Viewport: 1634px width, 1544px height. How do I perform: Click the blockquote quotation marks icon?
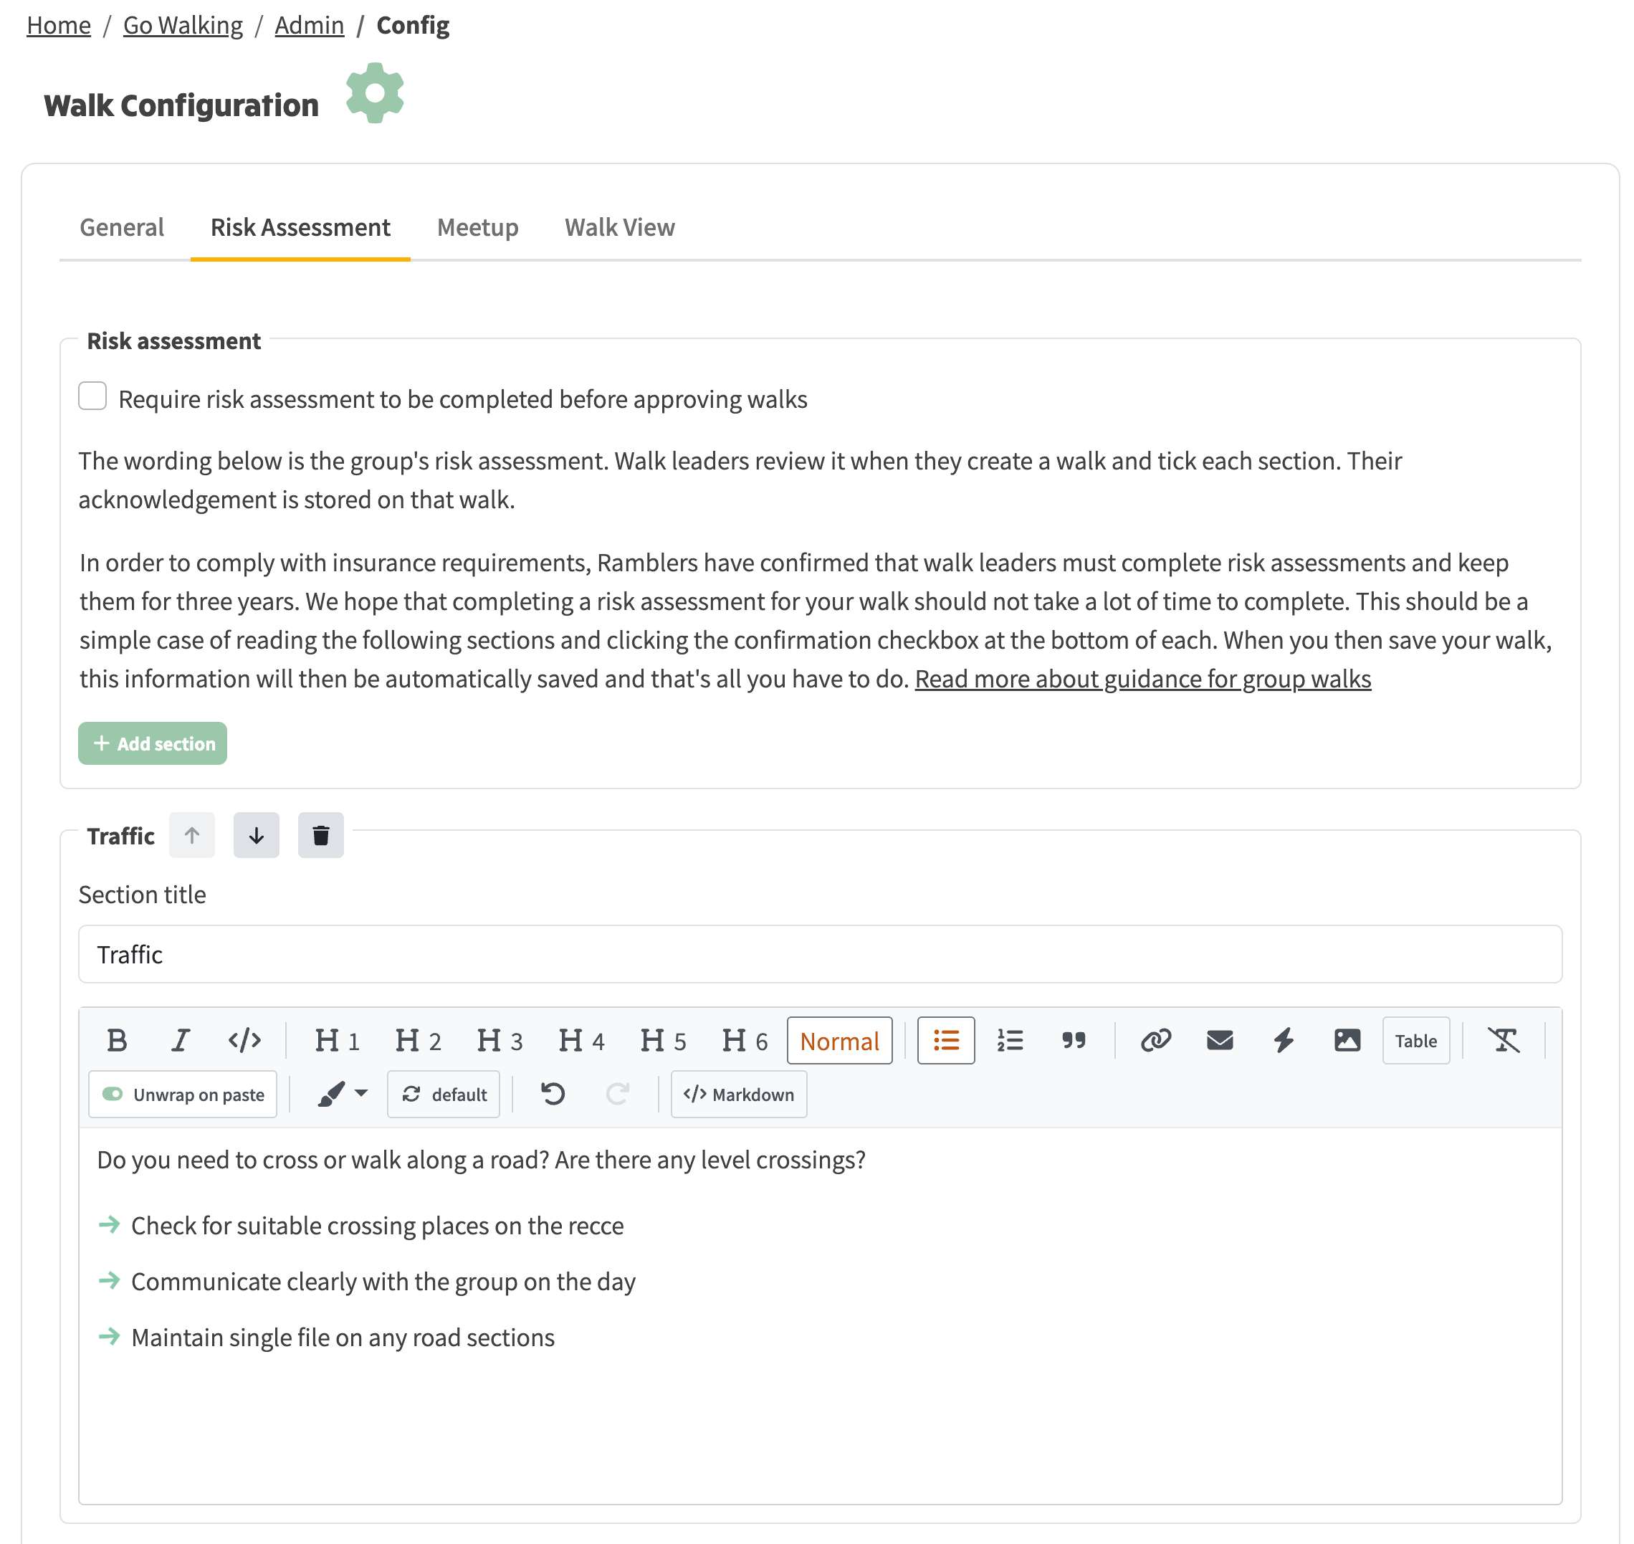[1073, 1040]
